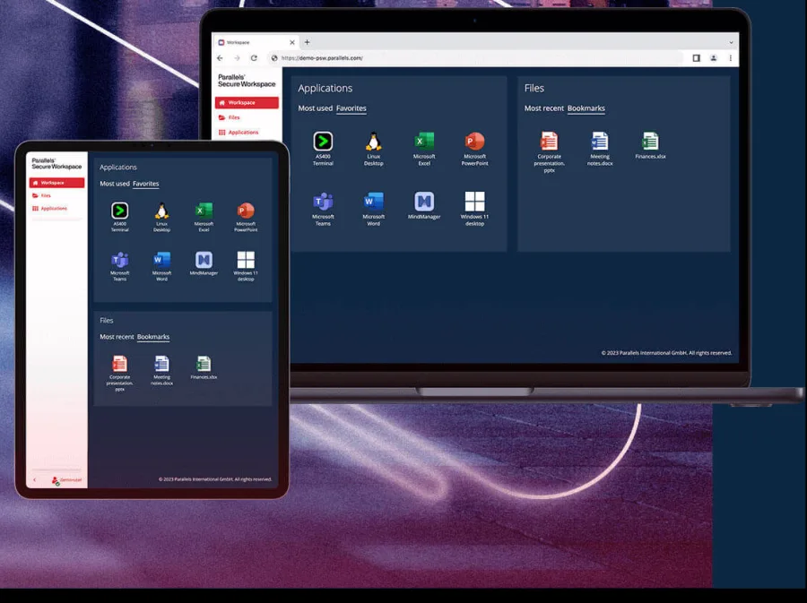The image size is (807, 603).
Task: Open Microsoft PowerPoint on the laptop screen
Action: pyautogui.click(x=474, y=149)
